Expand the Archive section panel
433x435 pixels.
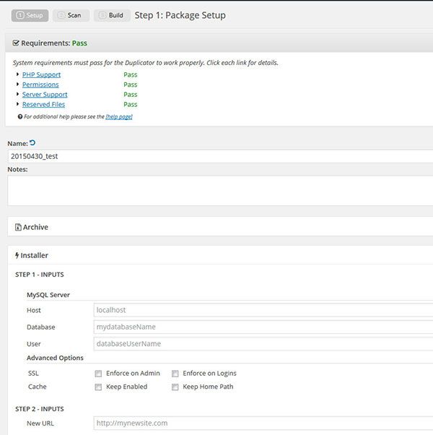click(x=216, y=227)
